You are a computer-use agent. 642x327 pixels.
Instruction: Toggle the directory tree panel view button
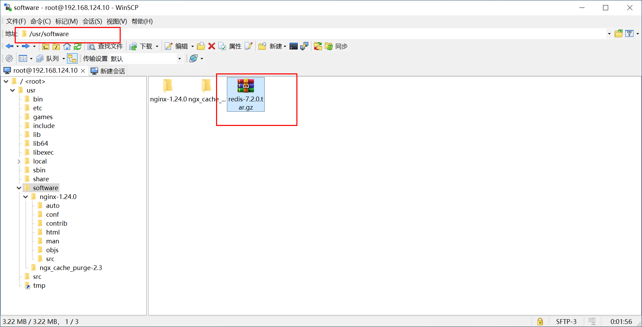pos(23,58)
